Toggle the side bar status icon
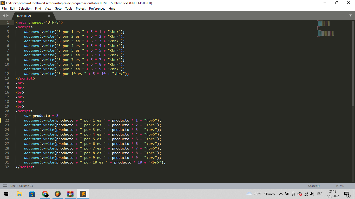355x199 pixels. click(x=5, y=186)
